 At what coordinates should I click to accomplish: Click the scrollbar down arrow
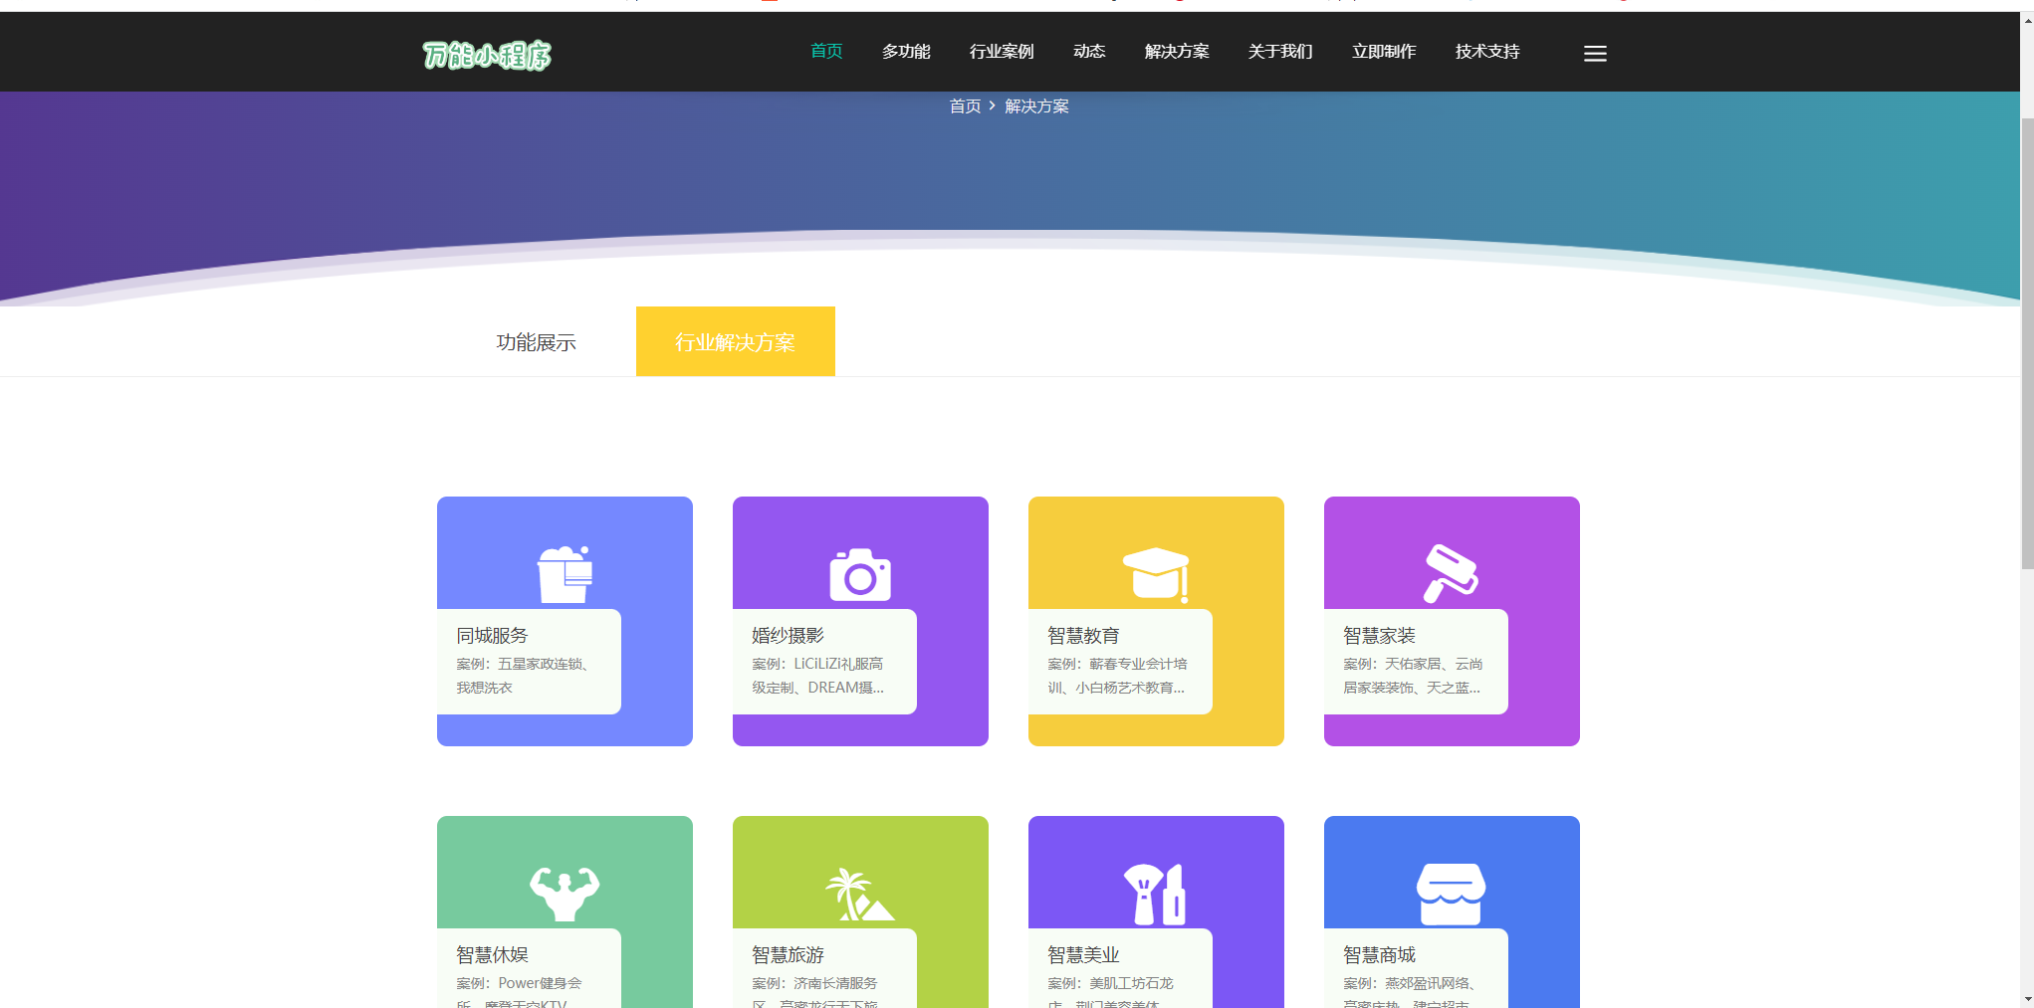click(x=2027, y=999)
